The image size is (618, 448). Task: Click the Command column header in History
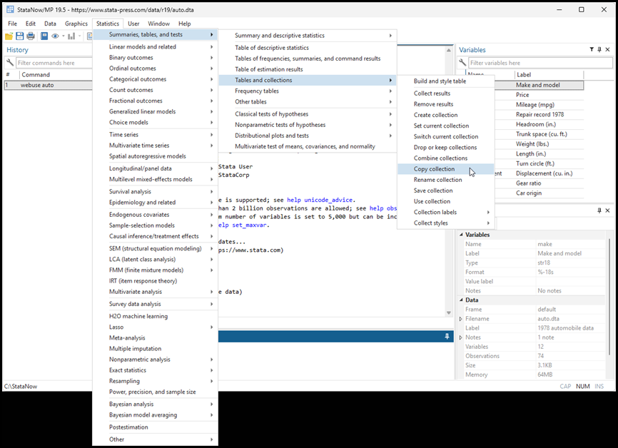point(56,75)
